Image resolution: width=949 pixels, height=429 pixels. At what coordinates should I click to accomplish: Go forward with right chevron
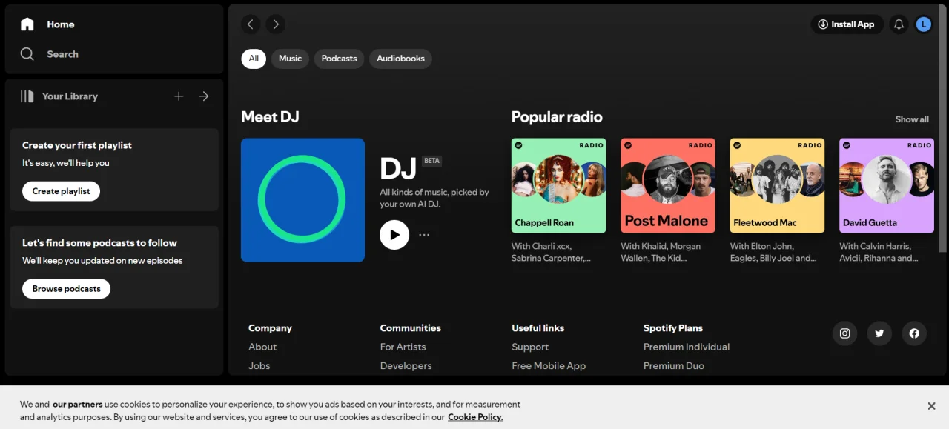[276, 24]
